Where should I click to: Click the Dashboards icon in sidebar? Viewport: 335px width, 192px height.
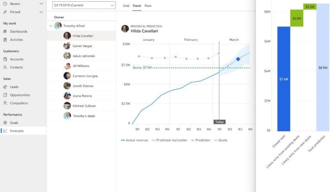[5, 32]
